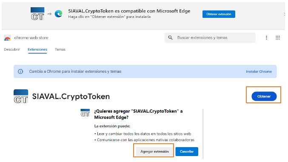The width and height of the screenshot is (288, 162).
Task: Click the large SIAVAL.CryptoToken CT icon
Action: (x=21, y=96)
